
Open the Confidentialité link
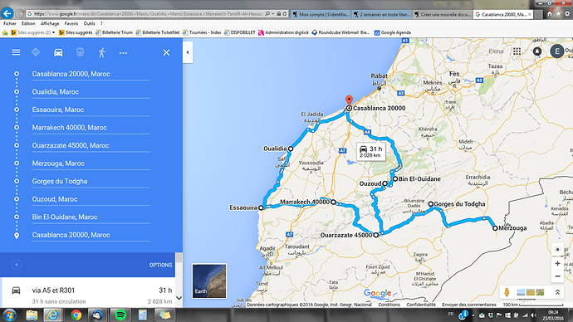pos(420,305)
